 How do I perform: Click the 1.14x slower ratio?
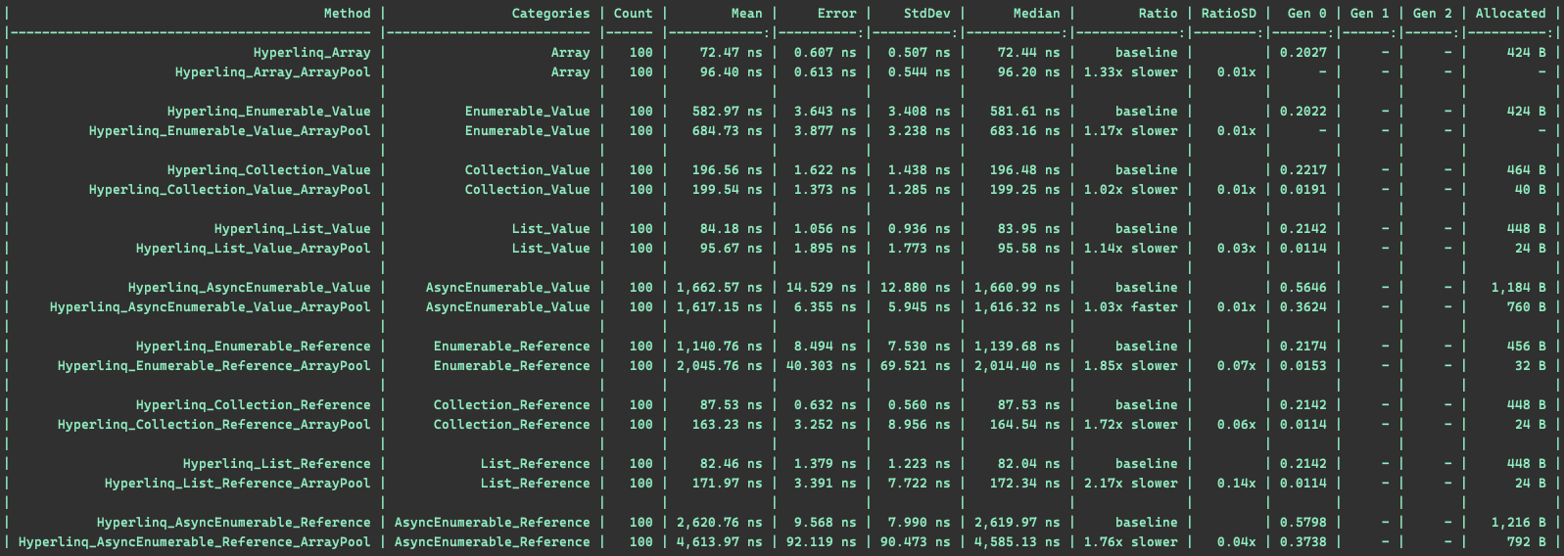[x=1131, y=249]
